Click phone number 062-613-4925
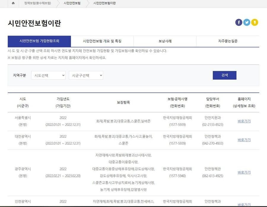267x207 pixels. 213,176
